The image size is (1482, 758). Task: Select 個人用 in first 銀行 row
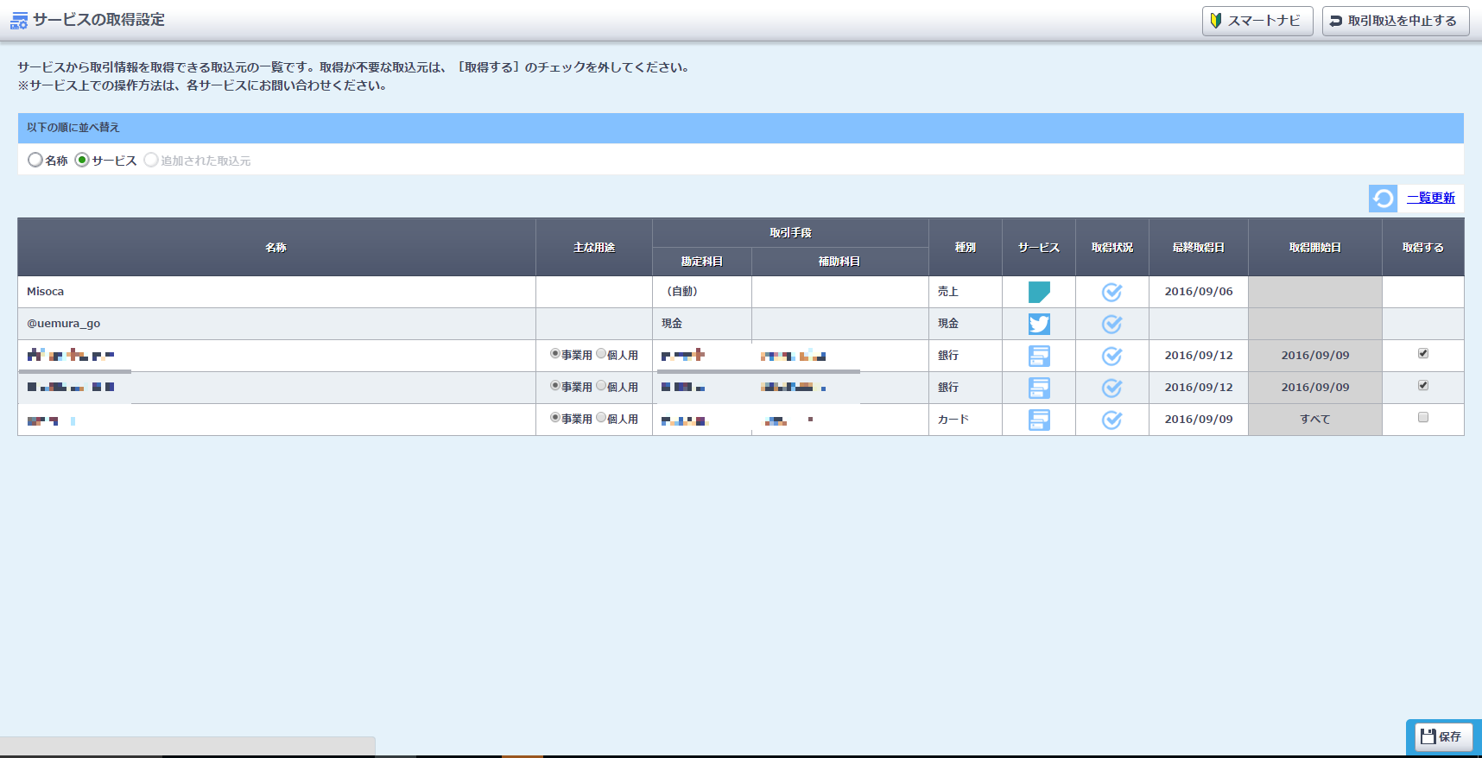(x=601, y=353)
